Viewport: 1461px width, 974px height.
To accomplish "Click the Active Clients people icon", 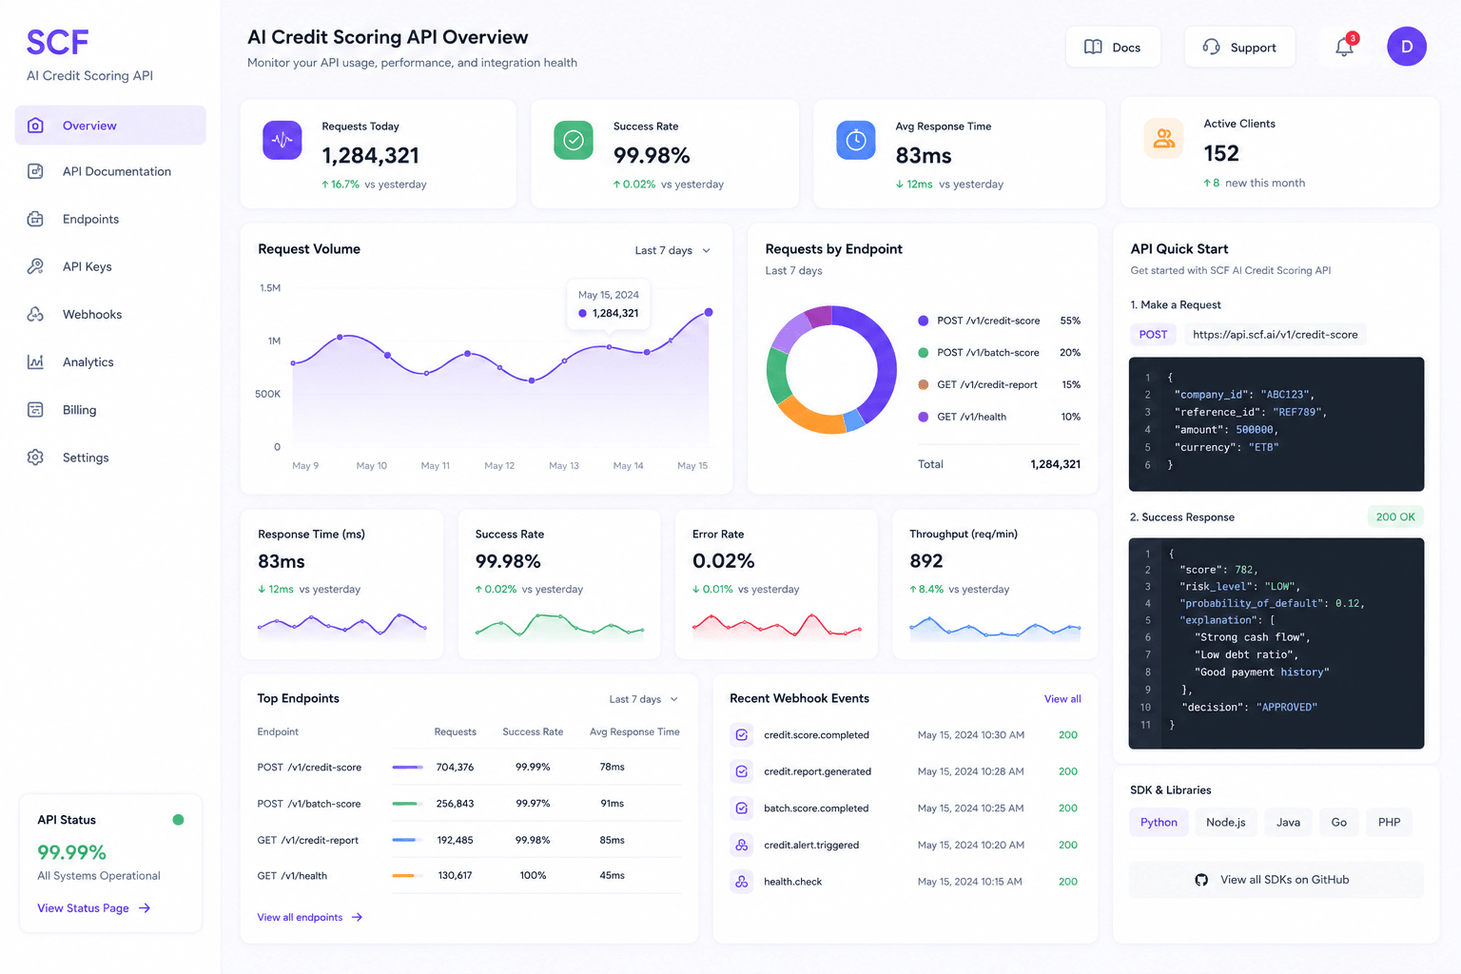I will pos(1163,139).
